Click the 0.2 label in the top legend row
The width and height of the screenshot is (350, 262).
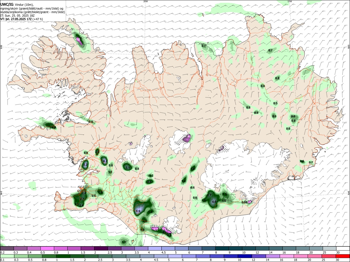2,252
